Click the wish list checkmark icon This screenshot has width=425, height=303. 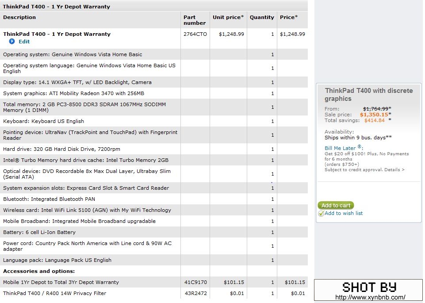[321, 214]
